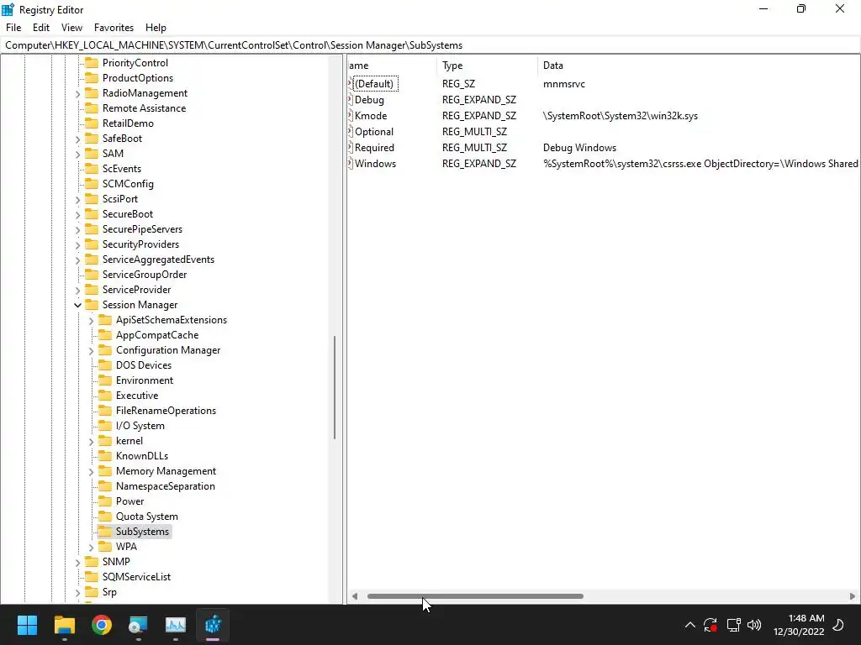This screenshot has height=645, width=861.
Task: Expand the SecureBoot key
Action: [77, 214]
